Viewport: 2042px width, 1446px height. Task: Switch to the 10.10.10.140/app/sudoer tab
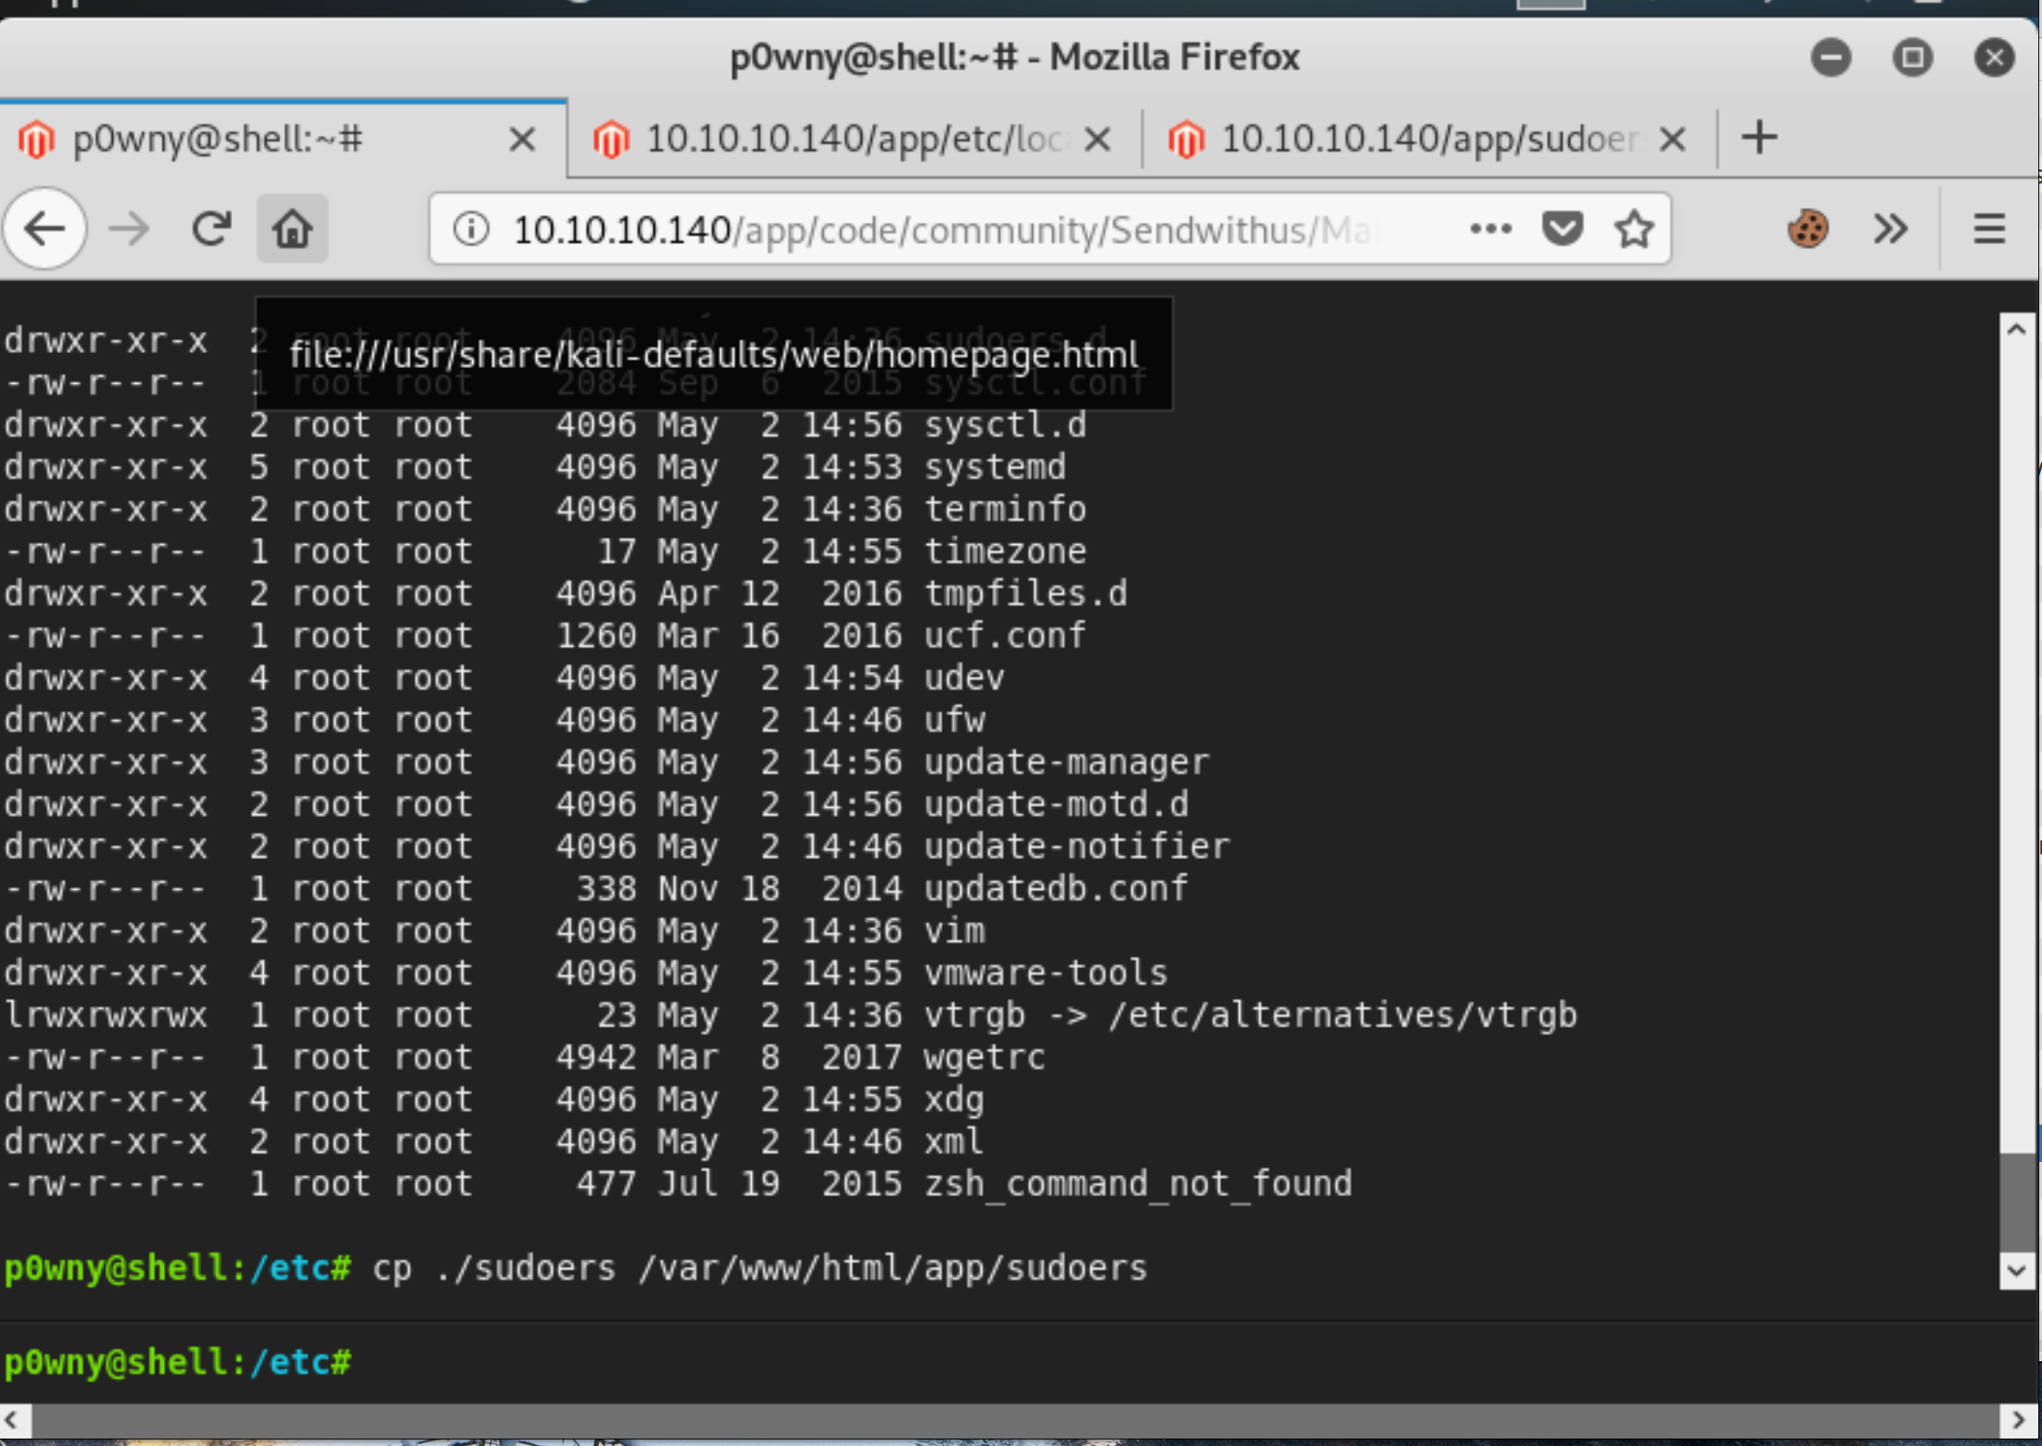click(x=1429, y=139)
